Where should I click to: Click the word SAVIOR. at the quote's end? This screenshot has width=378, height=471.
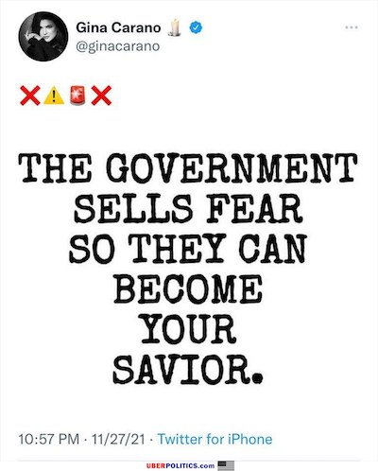point(188,370)
